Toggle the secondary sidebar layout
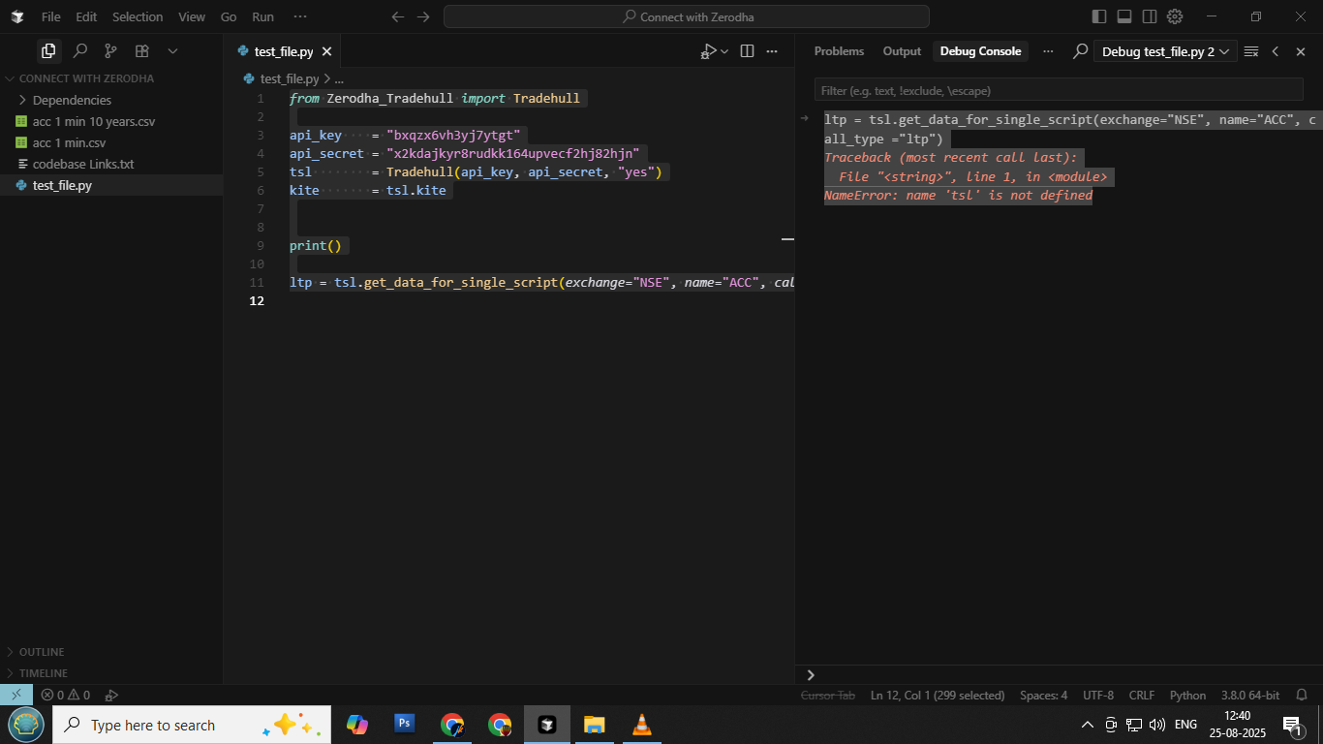1323x744 pixels. pyautogui.click(x=1149, y=16)
